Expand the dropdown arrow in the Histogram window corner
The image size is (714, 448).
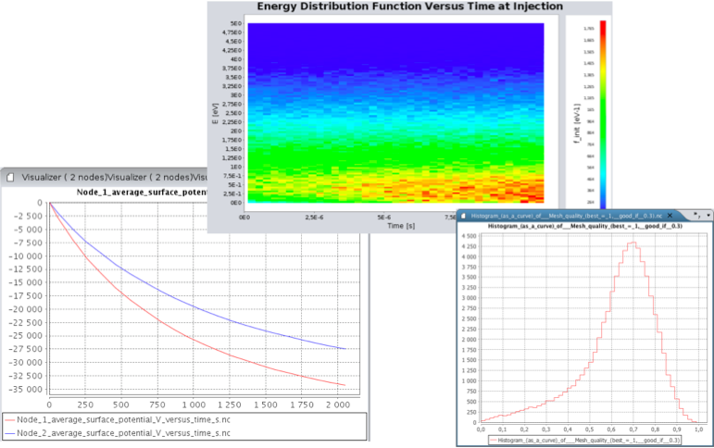coord(708,215)
